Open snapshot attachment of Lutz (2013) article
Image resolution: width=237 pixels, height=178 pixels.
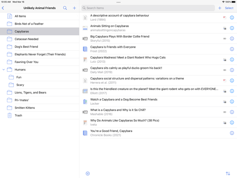[x=225, y=60]
